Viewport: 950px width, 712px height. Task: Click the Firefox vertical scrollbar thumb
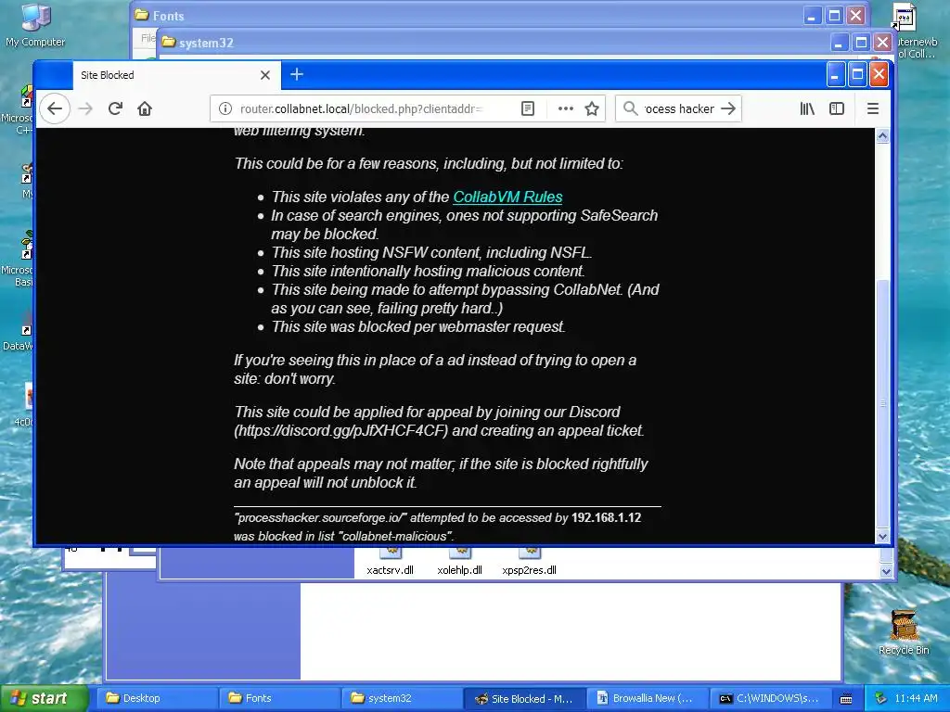pyautogui.click(x=883, y=402)
